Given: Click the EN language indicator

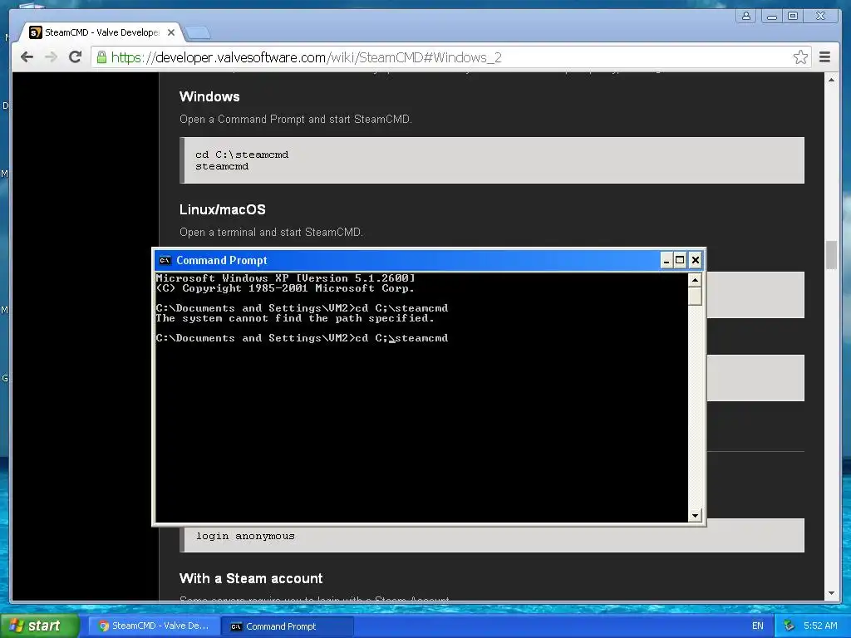Looking at the screenshot, I should 758,626.
